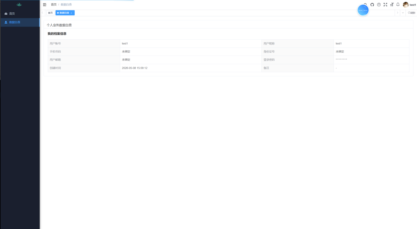This screenshot has height=229, width=417.
Task: Select the 数据自查 tab
Action: [x=64, y=13]
